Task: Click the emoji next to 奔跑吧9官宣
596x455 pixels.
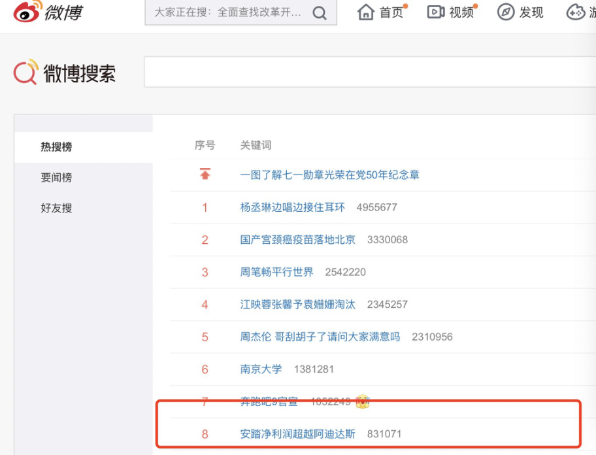Action: 362,401
